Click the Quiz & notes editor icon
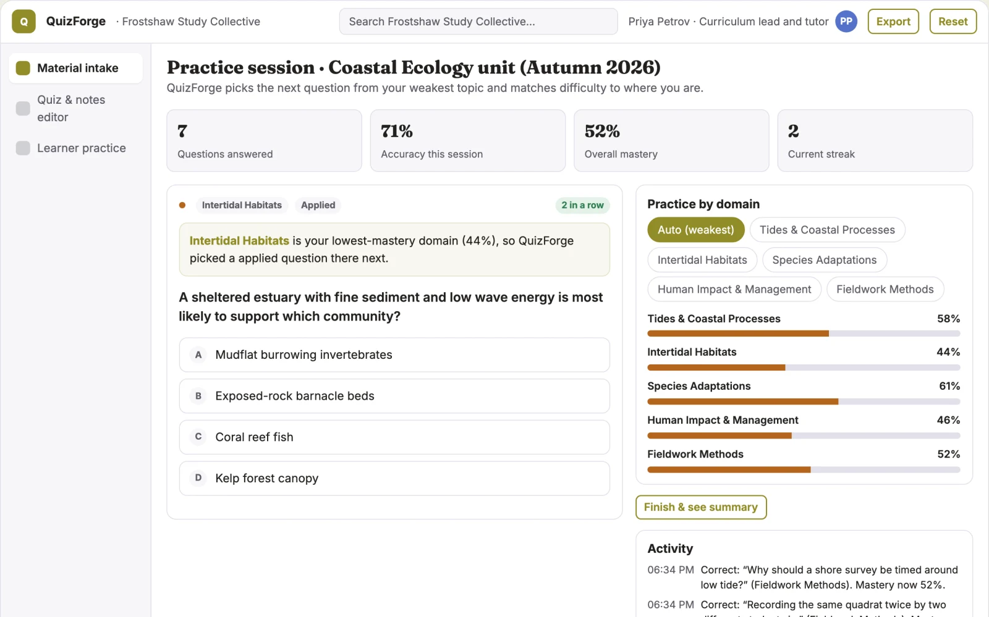The height and width of the screenshot is (617, 989). coord(23,108)
